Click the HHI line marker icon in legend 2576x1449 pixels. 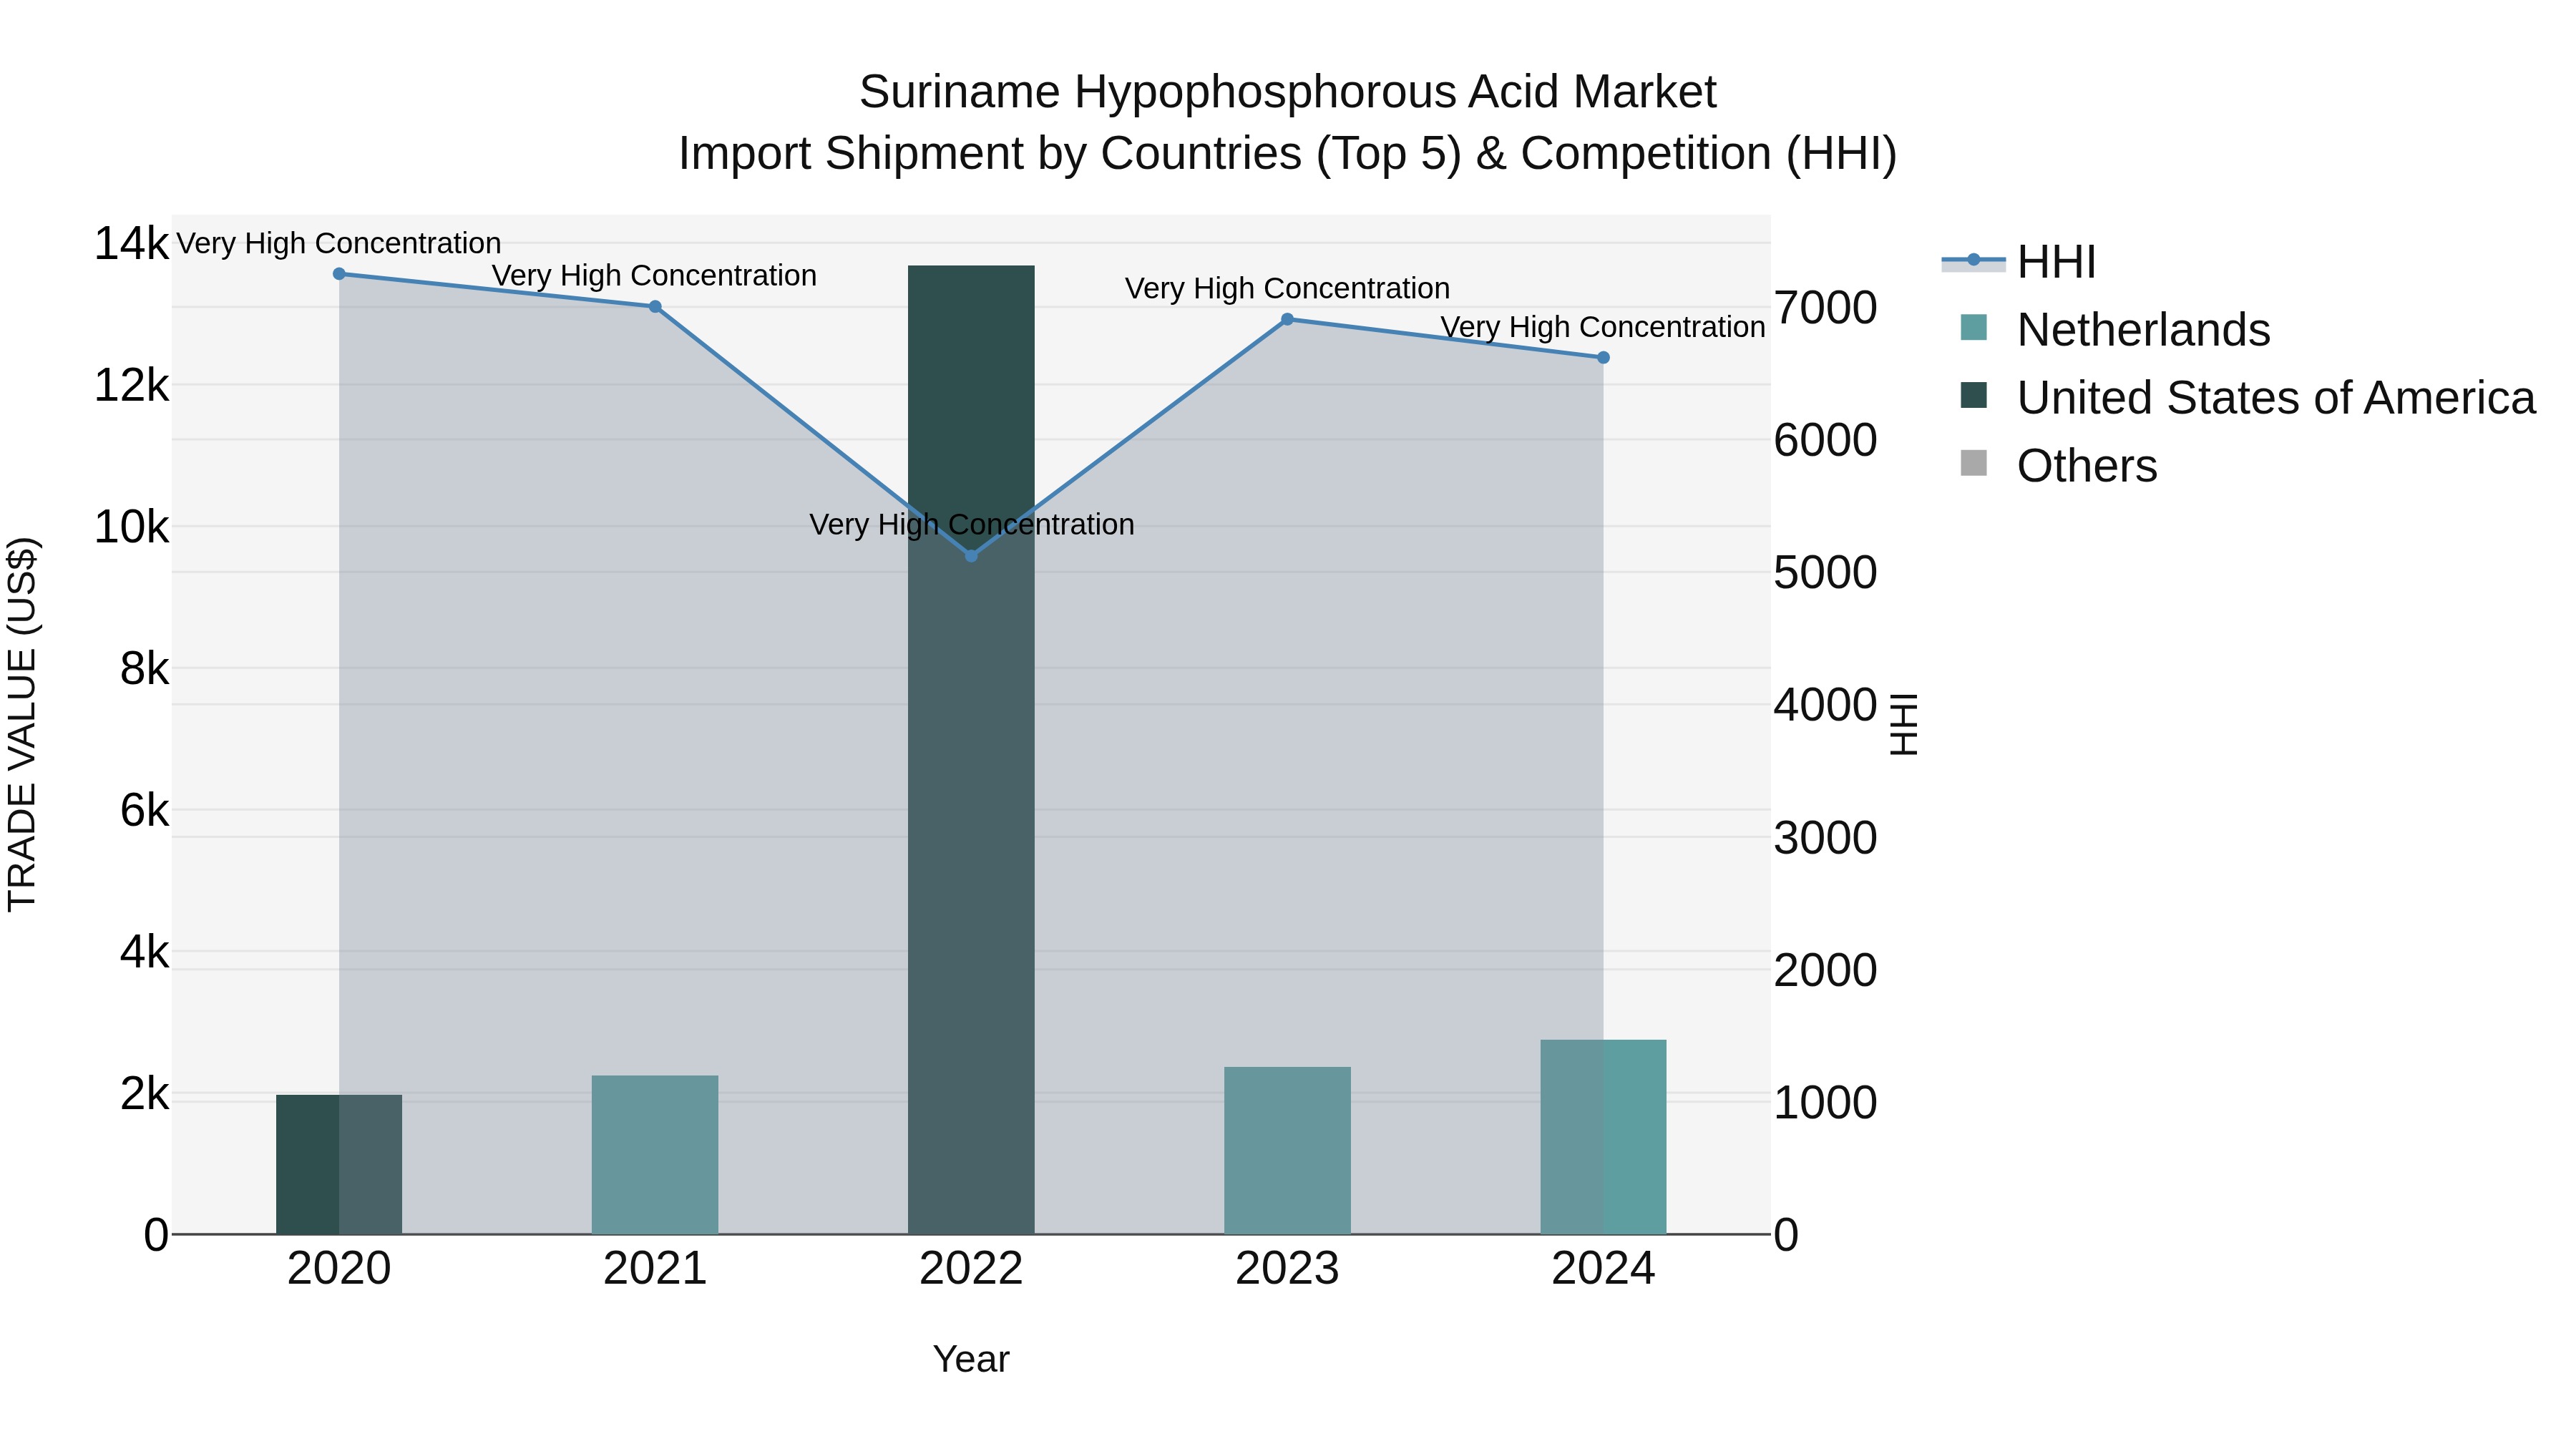click(1974, 261)
